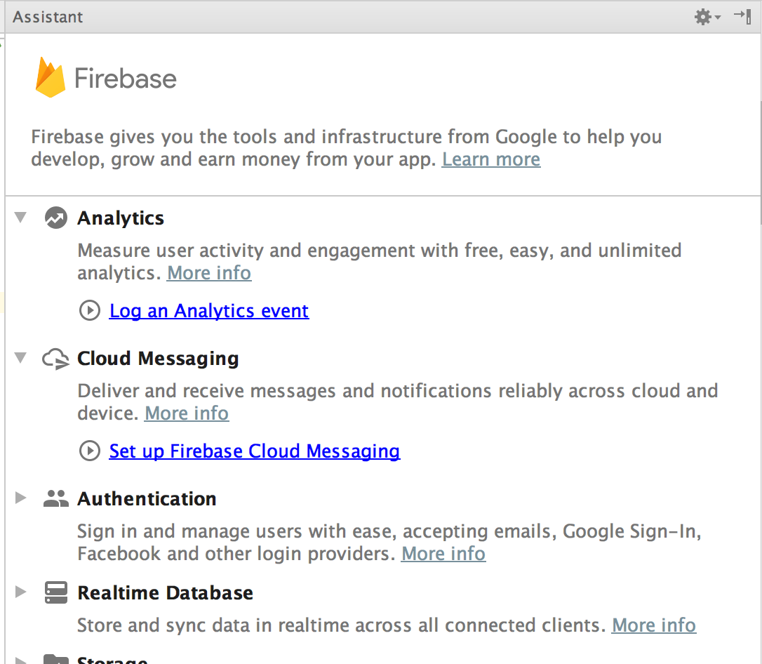Click the Firebase wordmark text
This screenshot has height=664, width=762.
pos(126,79)
